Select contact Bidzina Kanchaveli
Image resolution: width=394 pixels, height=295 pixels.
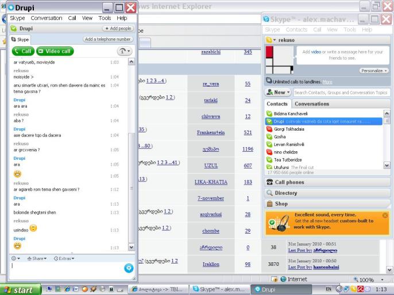point(324,113)
